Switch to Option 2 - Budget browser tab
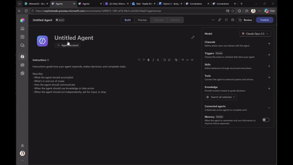 click(171, 4)
